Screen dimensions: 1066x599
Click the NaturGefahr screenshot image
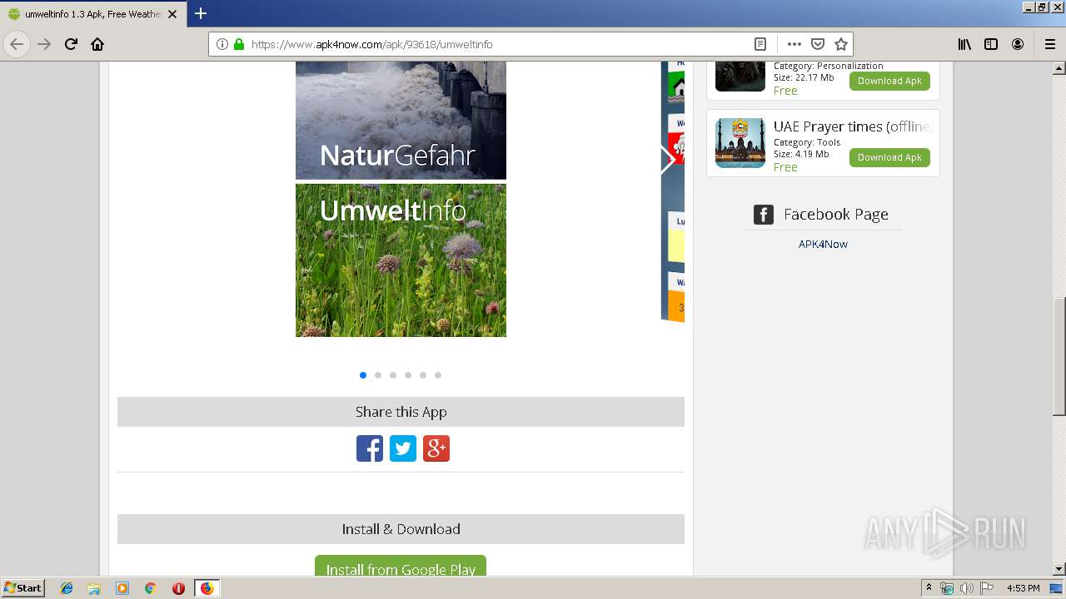(x=401, y=121)
